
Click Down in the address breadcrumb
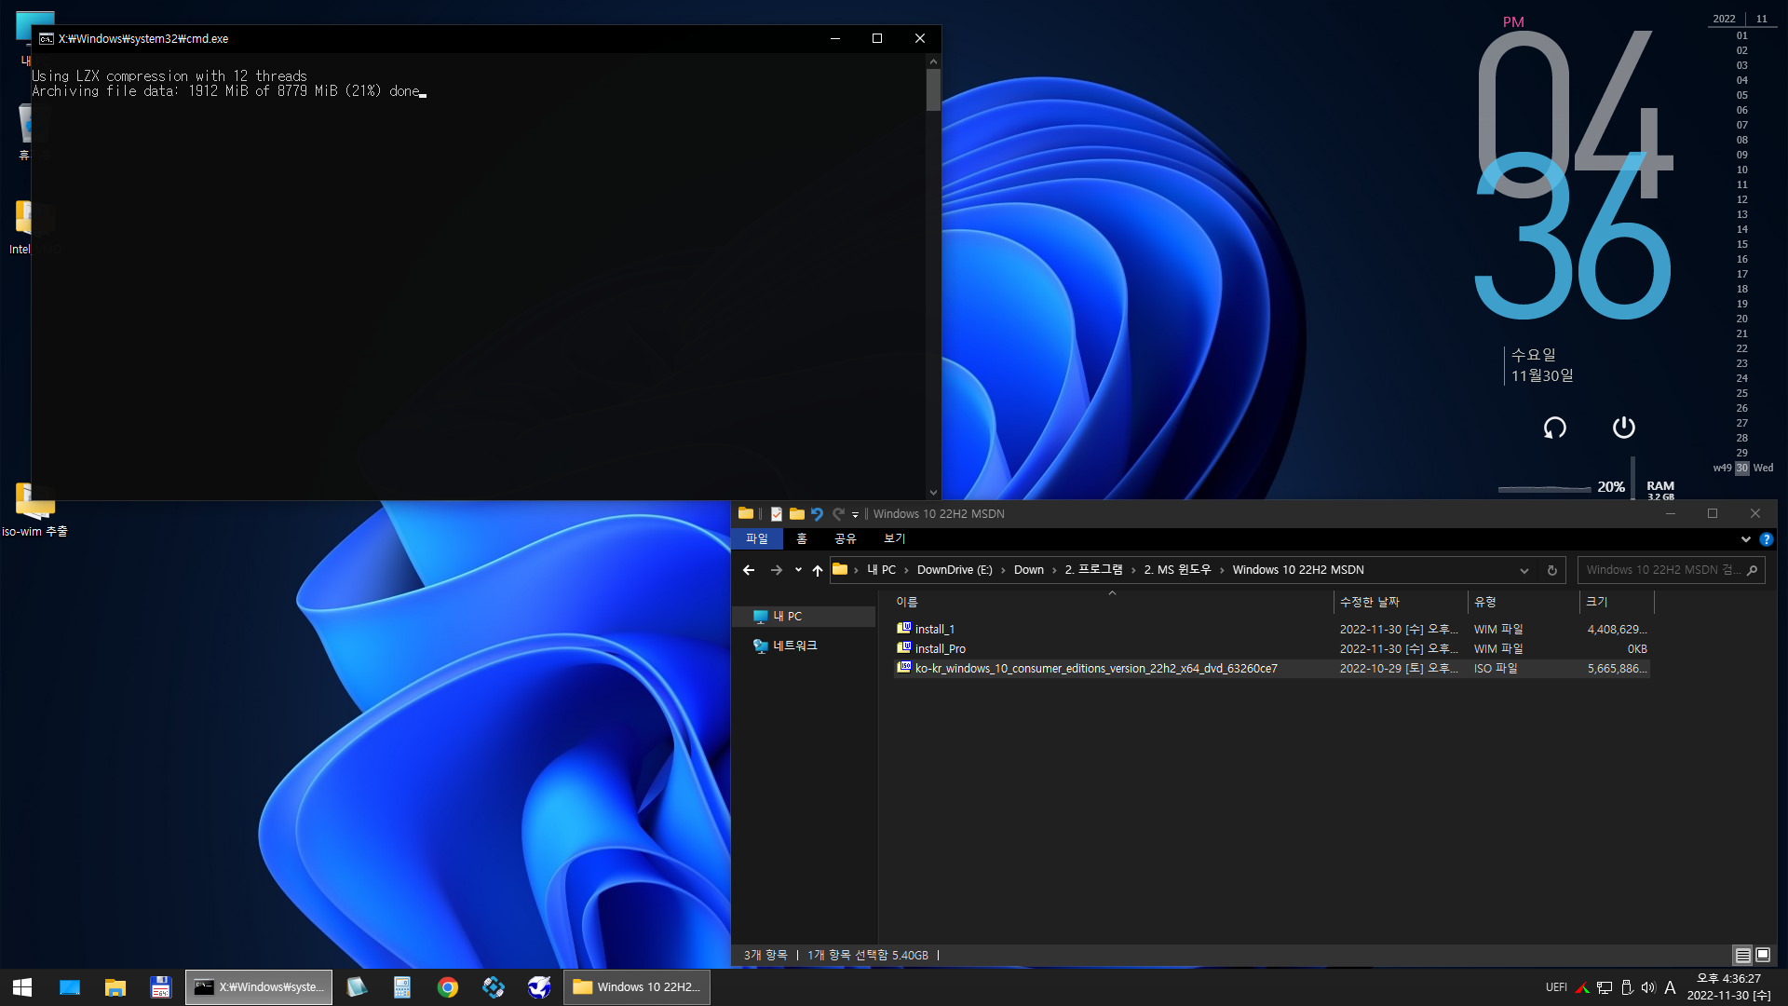click(x=1029, y=570)
